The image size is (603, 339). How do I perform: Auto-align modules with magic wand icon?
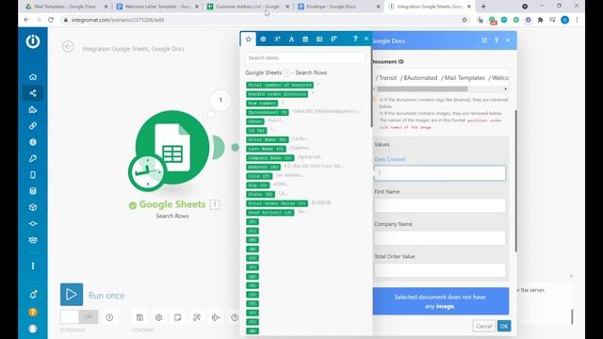[x=197, y=317]
